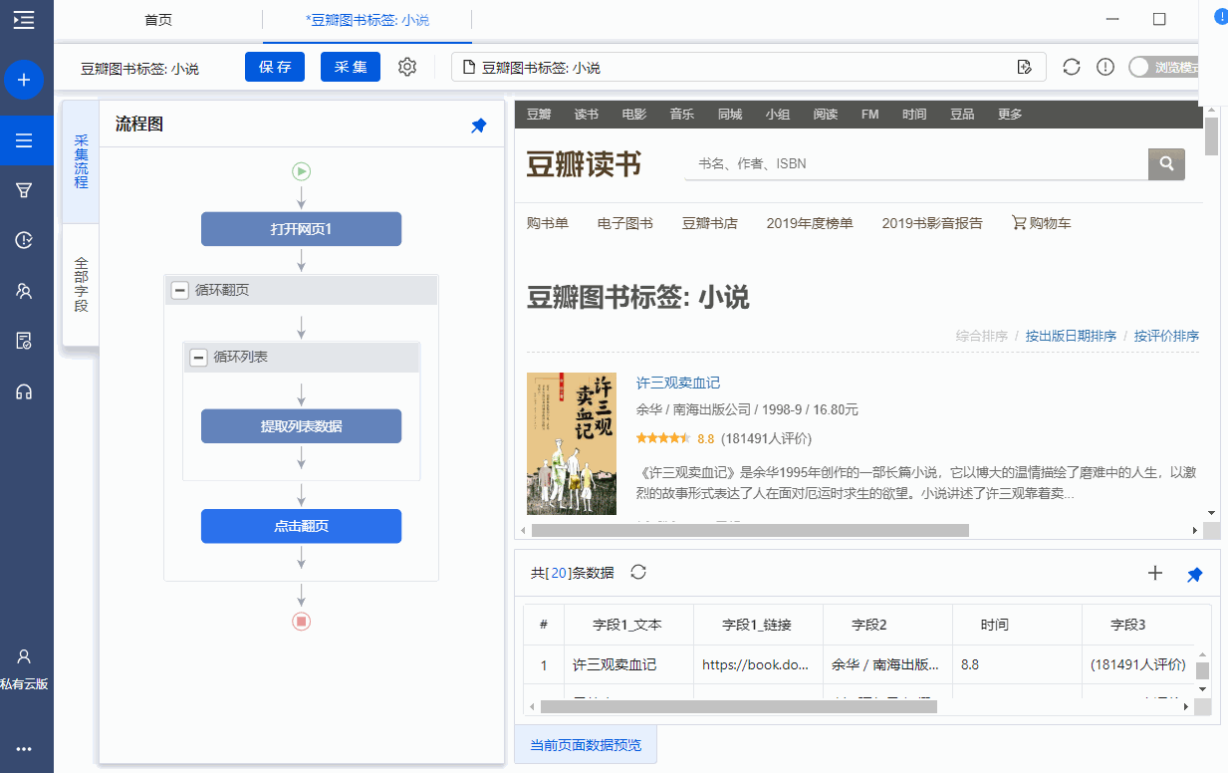
Task: Expand the left sidebar menu
Action: coord(24,19)
